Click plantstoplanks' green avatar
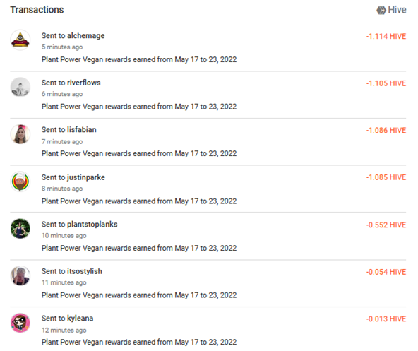Image resolution: width=418 pixels, height=351 pixels. coord(20,229)
